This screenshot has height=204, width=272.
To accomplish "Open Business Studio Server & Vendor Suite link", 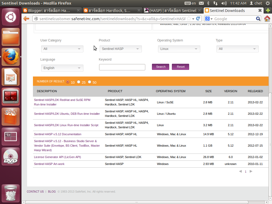I will [67, 146].
